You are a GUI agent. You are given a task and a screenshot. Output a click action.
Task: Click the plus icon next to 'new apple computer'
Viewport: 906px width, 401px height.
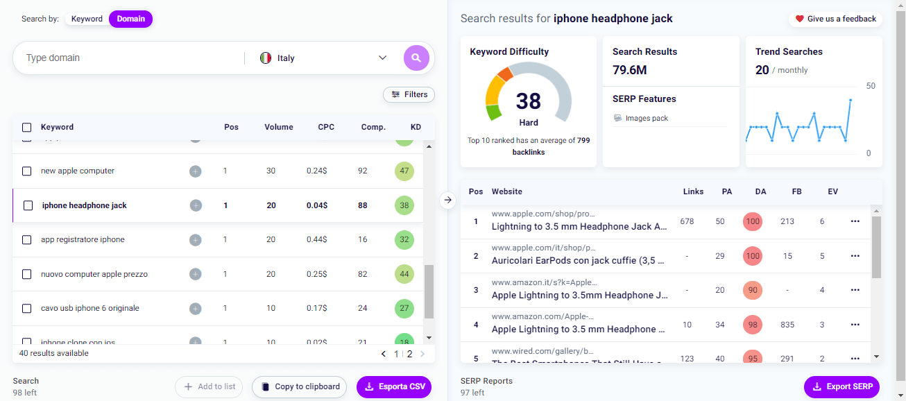(195, 171)
